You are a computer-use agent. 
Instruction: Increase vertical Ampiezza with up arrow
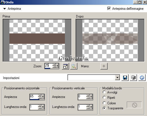click(x=88, y=95)
